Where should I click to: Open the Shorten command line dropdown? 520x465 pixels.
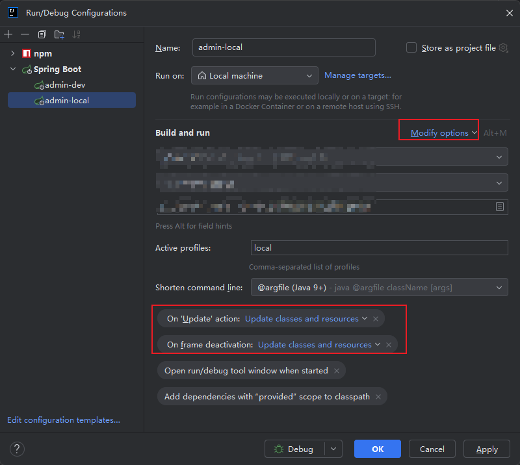[380, 287]
